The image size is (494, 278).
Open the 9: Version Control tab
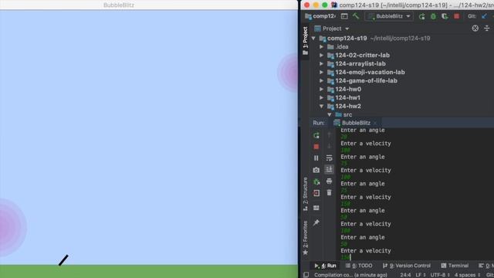[407, 266]
